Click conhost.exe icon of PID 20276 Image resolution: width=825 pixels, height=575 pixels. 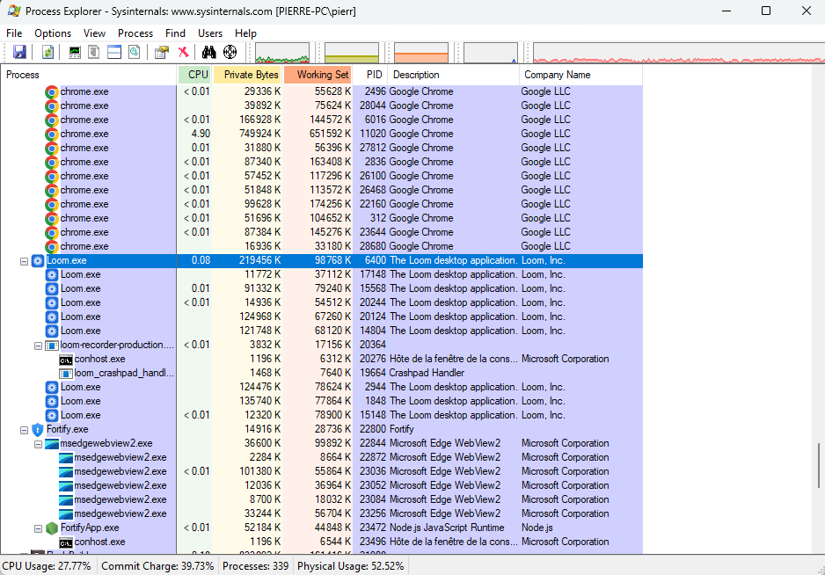[66, 360]
